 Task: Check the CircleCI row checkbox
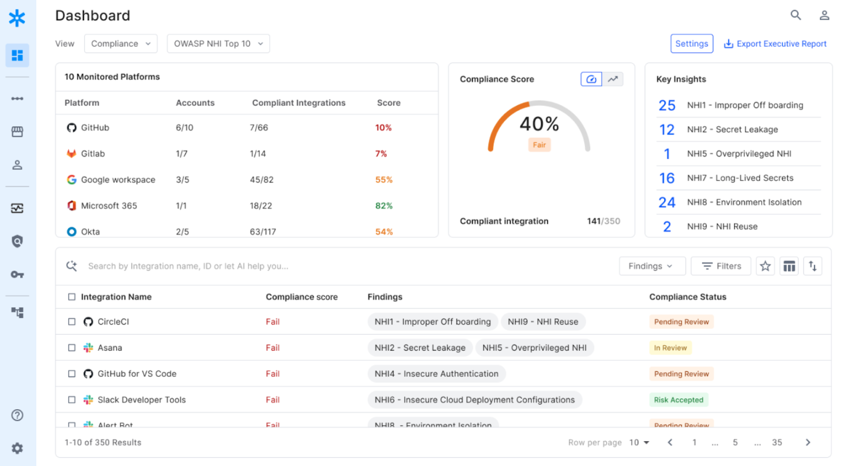pyautogui.click(x=72, y=322)
